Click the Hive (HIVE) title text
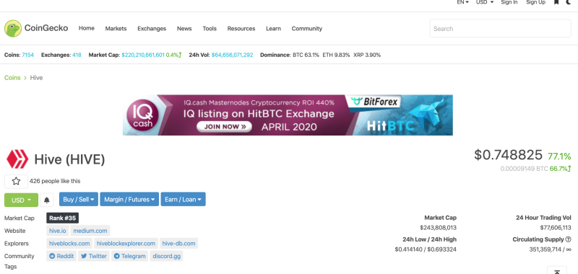This screenshot has height=274, width=578. click(x=69, y=159)
